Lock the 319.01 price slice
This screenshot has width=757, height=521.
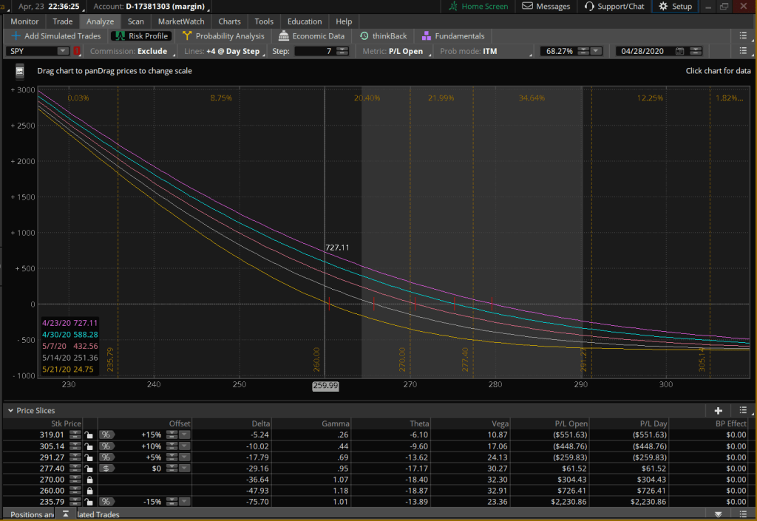[x=89, y=435]
